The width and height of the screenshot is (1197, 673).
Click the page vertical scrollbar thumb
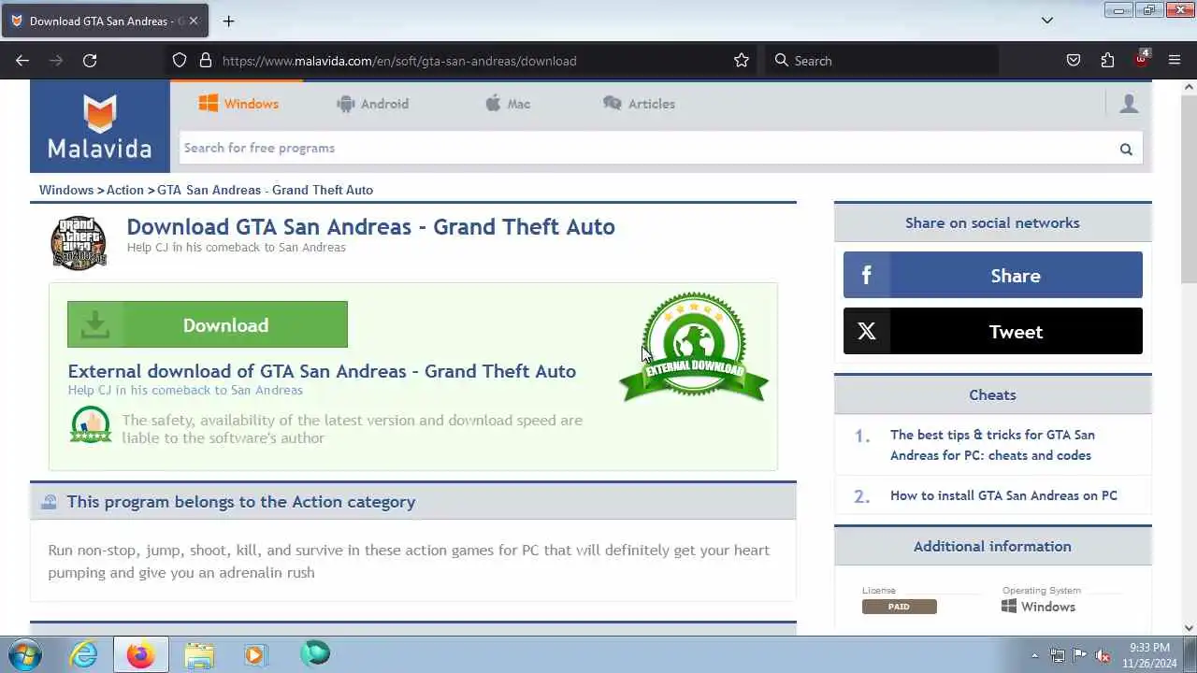pos(1189,189)
